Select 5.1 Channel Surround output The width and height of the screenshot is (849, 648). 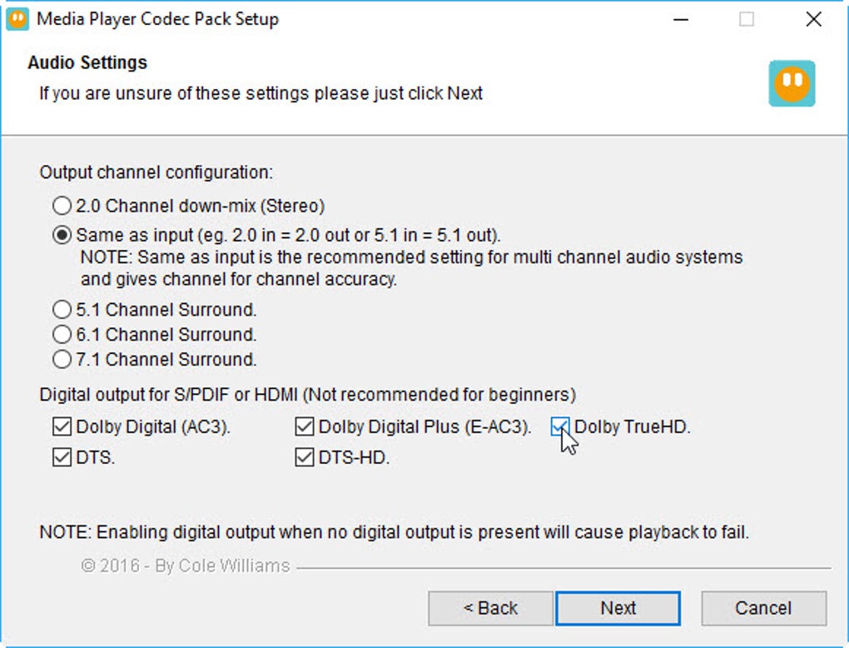(x=62, y=310)
